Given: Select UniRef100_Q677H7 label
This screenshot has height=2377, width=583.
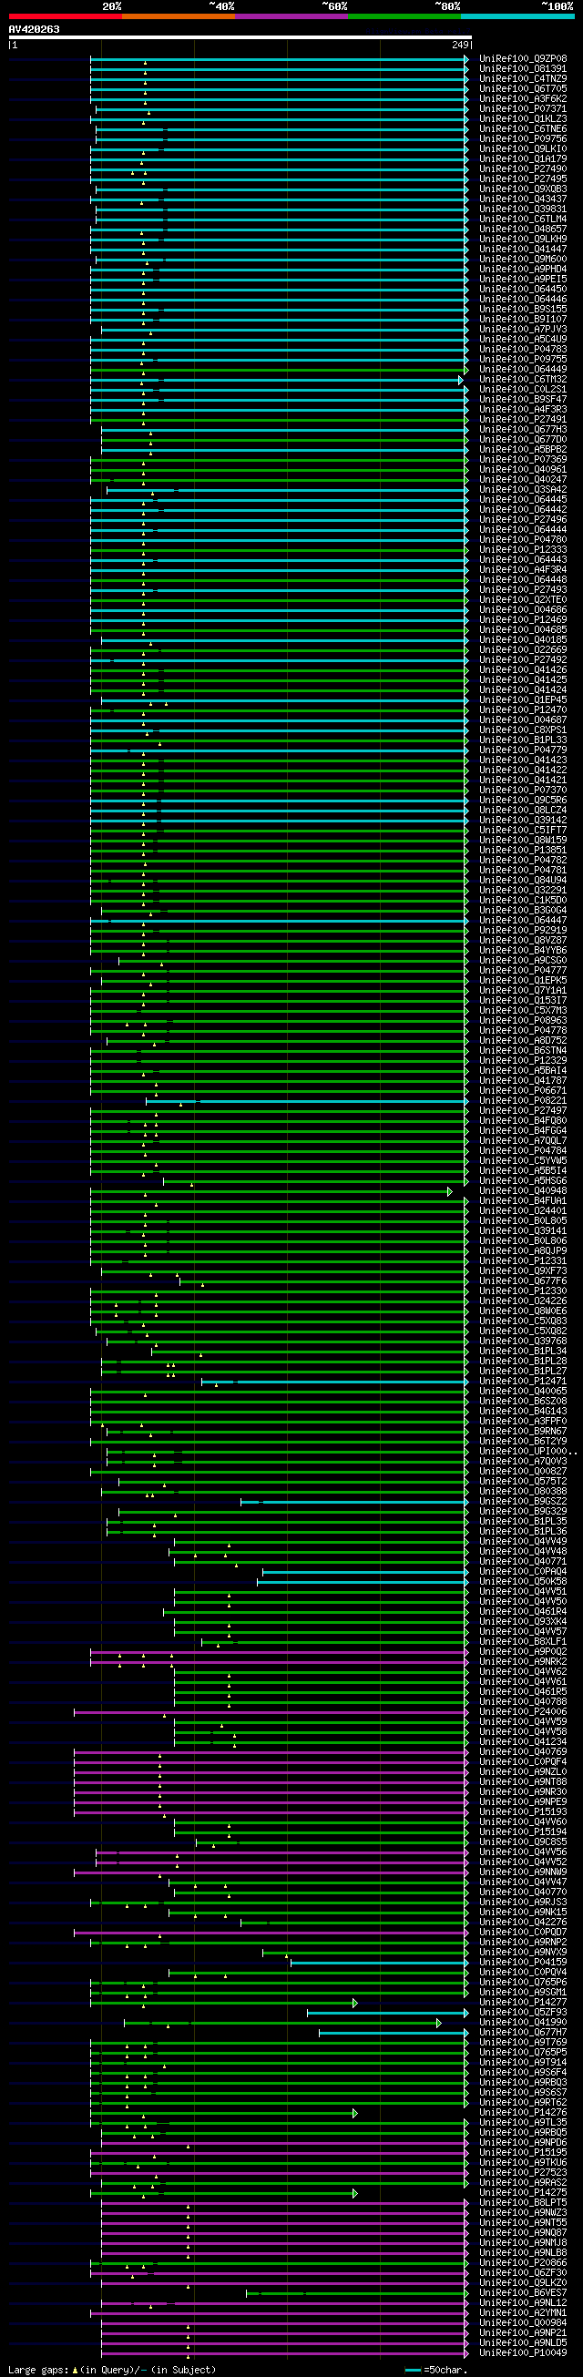Looking at the screenshot, I should 523,2032.
